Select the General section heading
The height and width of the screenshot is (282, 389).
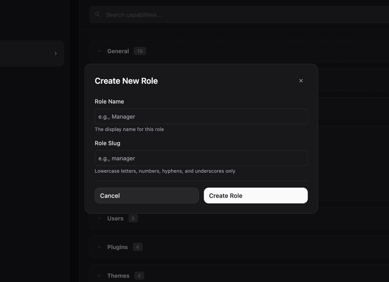(x=118, y=51)
